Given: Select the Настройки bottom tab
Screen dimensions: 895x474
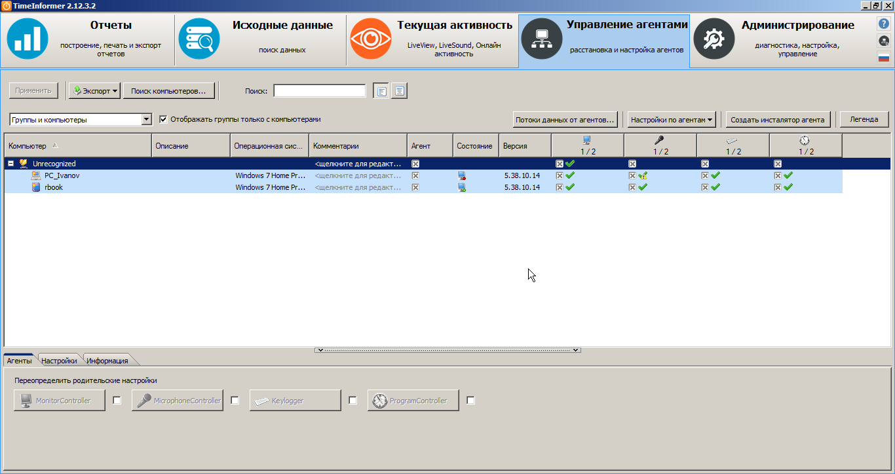Looking at the screenshot, I should [59, 361].
